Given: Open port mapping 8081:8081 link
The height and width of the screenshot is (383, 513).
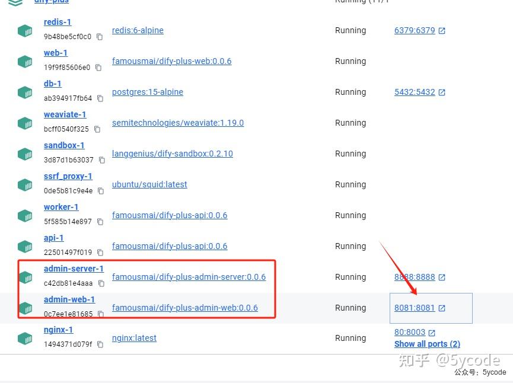Looking at the screenshot, I should [415, 308].
